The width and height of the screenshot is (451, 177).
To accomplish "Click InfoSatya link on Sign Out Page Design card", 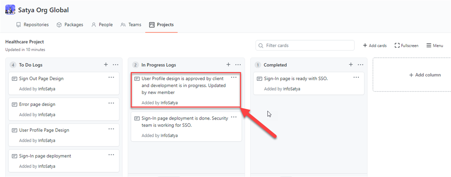I will [x=47, y=89].
